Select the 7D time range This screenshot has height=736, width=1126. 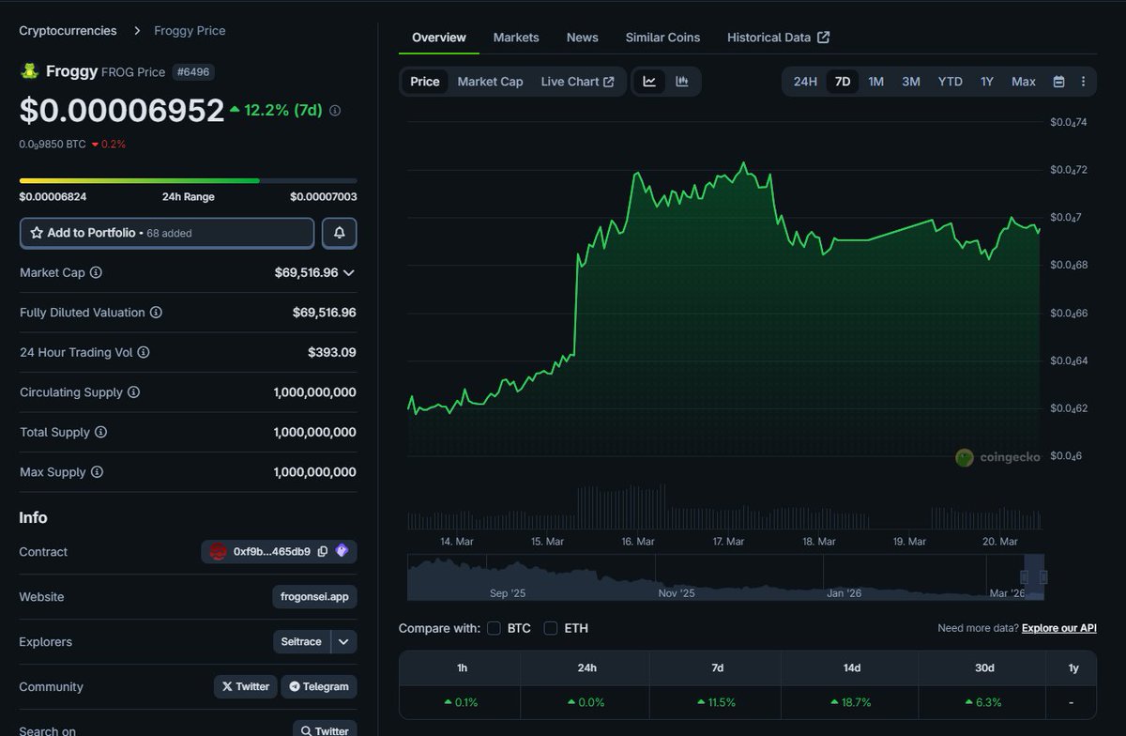843,82
